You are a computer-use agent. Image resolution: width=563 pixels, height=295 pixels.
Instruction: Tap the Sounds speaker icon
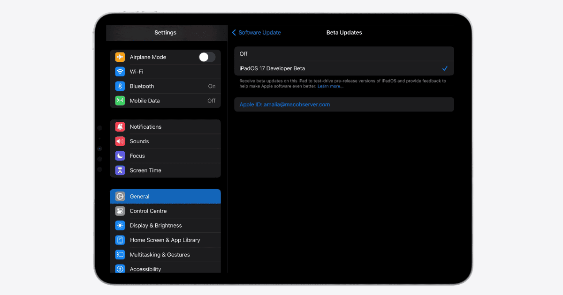click(x=120, y=141)
